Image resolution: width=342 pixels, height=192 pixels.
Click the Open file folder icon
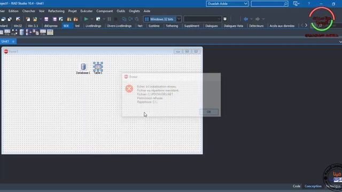click(x=35, y=19)
